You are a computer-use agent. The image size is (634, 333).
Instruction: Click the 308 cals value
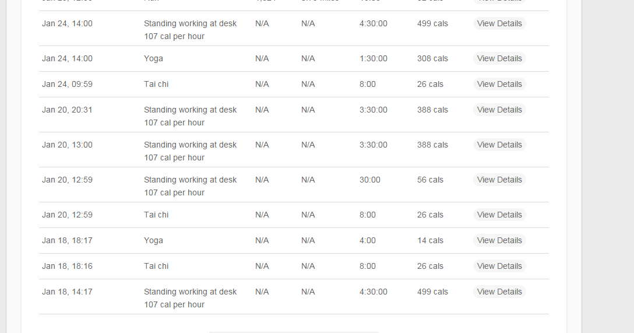tap(432, 58)
